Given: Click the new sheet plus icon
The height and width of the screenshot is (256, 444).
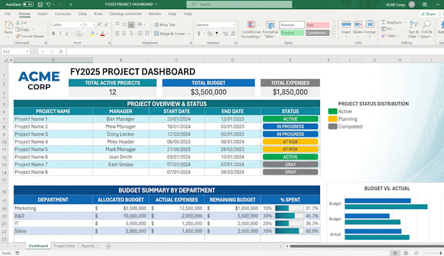Looking at the screenshot, I should [x=108, y=246].
